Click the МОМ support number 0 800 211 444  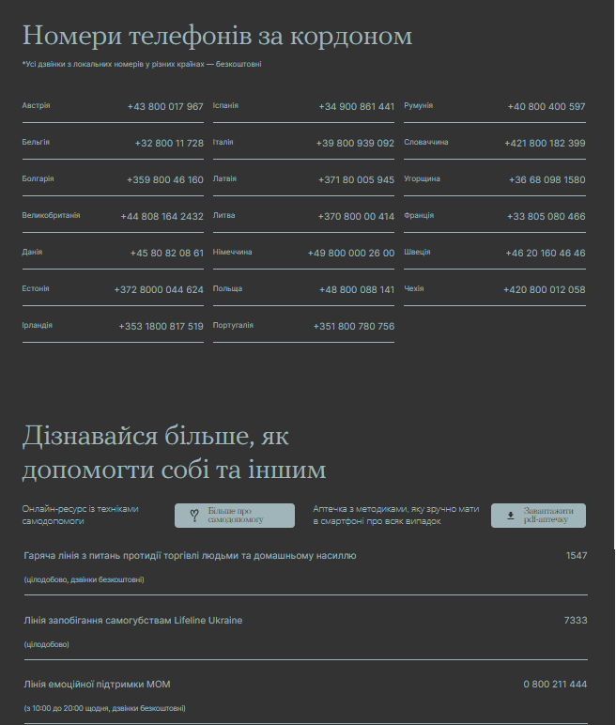click(555, 685)
